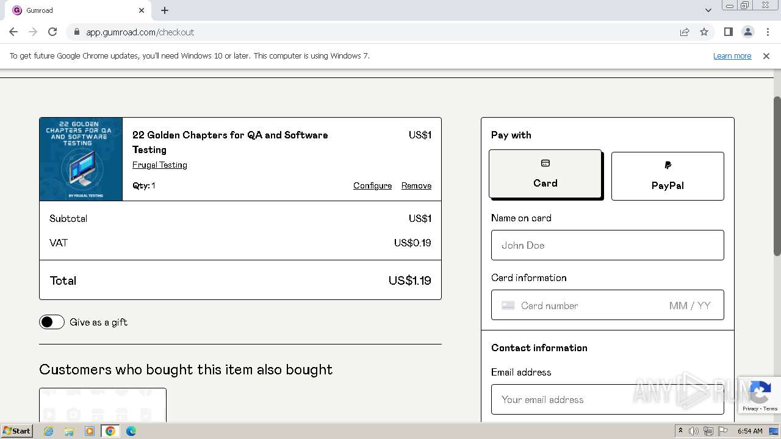Remove the product from the cart
Viewport: 781px width, 439px height.
click(x=416, y=186)
